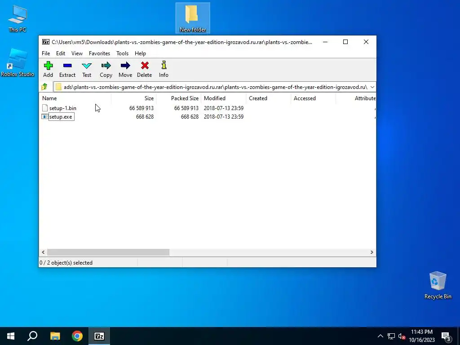This screenshot has height=345, width=460.
Task: Show hidden system tray icons
Action: click(x=380, y=336)
